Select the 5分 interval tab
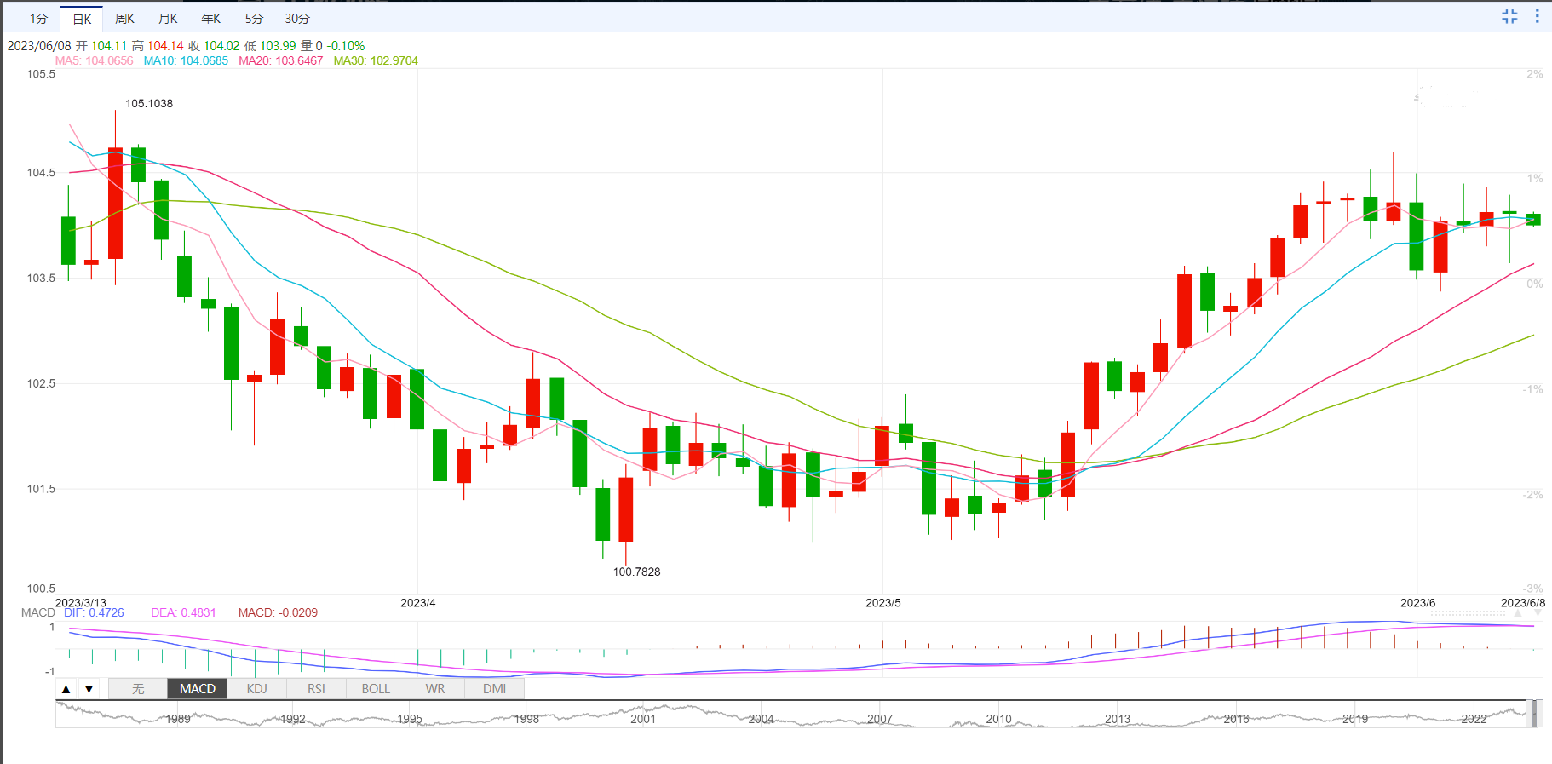The image size is (1552, 764). point(254,19)
